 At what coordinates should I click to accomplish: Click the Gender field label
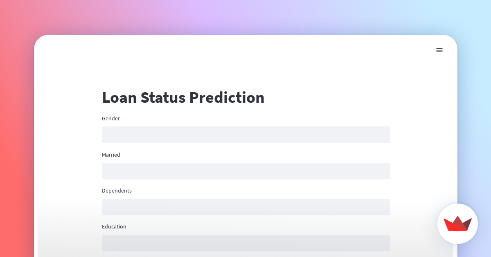(x=111, y=119)
